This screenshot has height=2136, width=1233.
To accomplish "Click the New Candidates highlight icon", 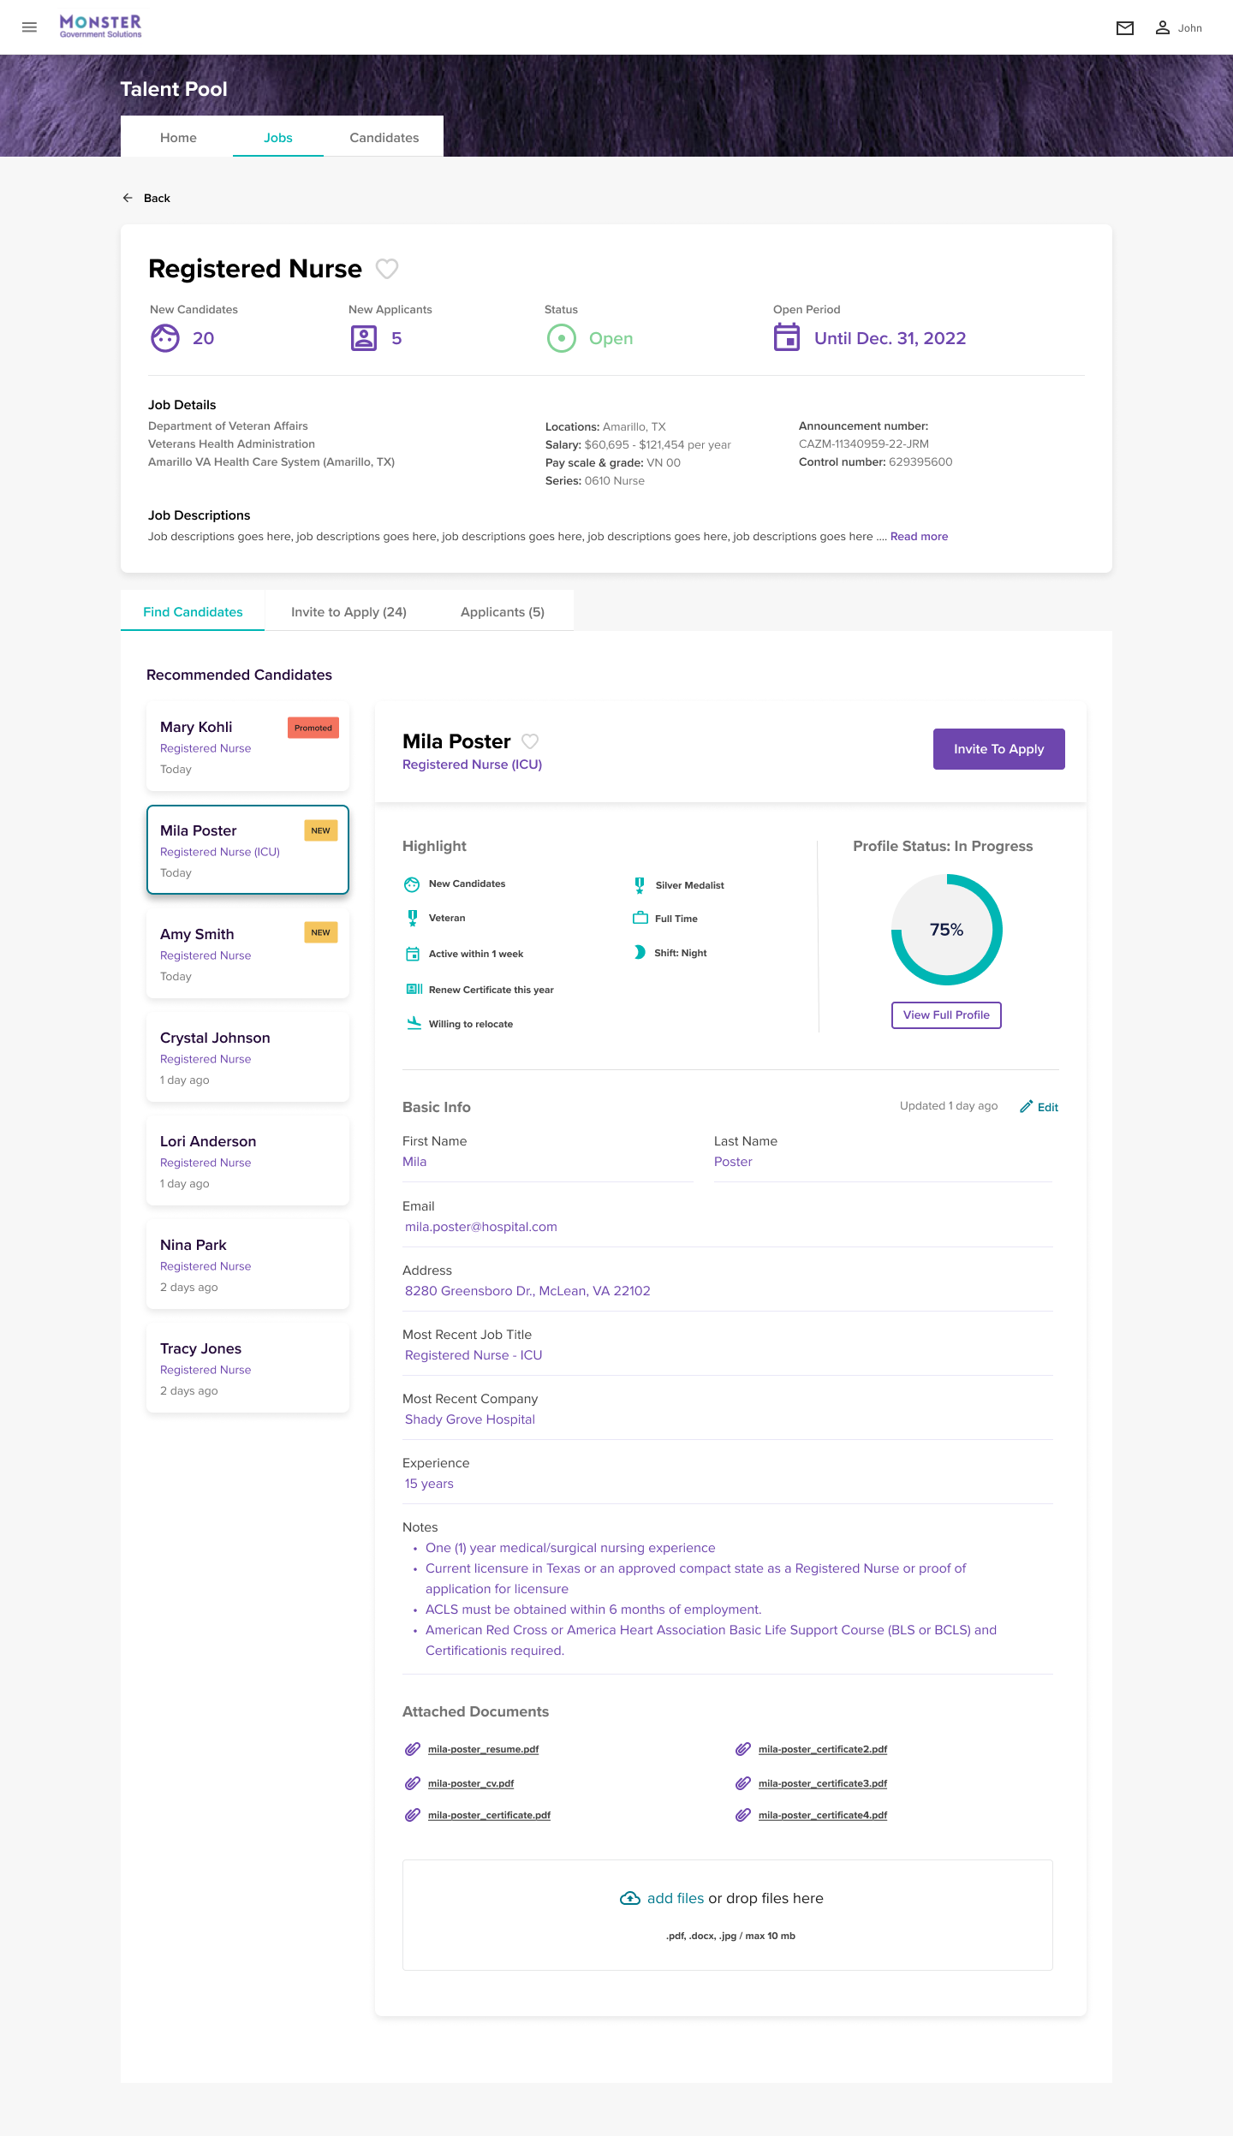I will pos(412,884).
